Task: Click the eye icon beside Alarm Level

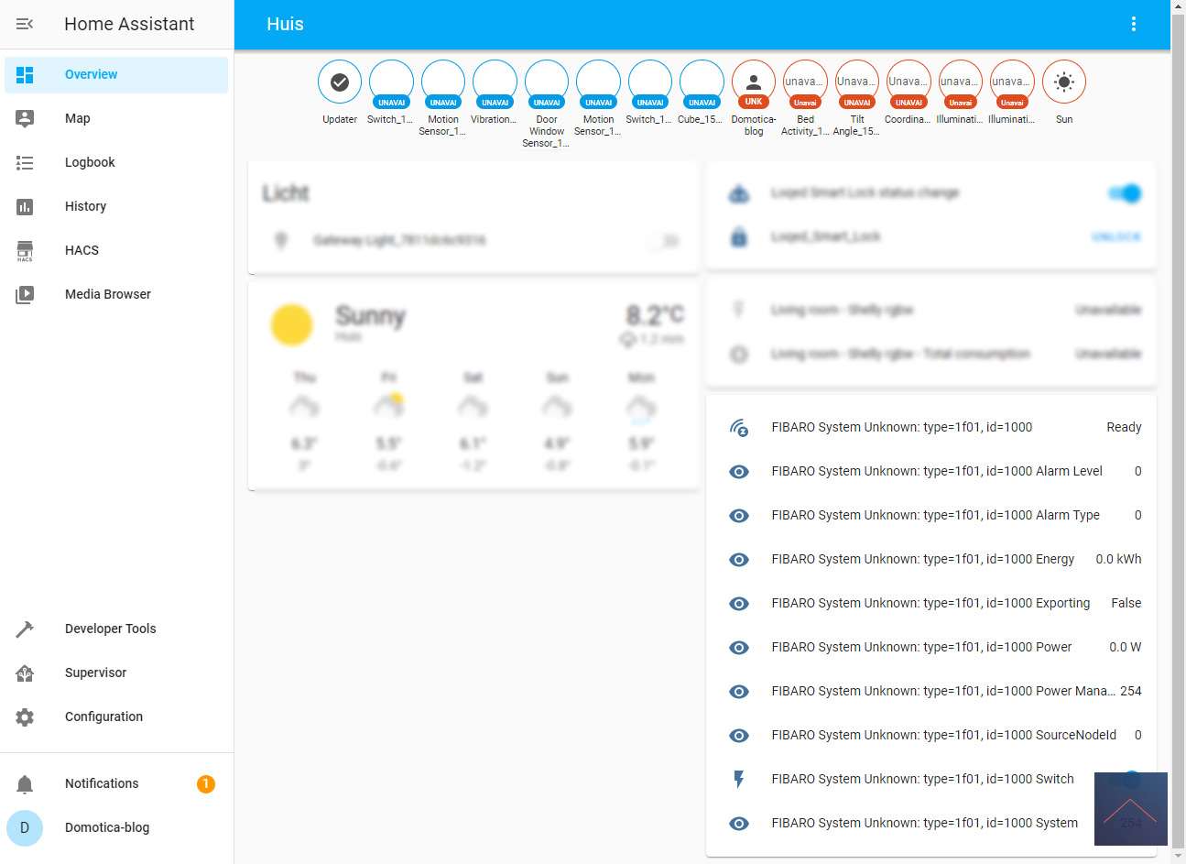Action: point(739,471)
